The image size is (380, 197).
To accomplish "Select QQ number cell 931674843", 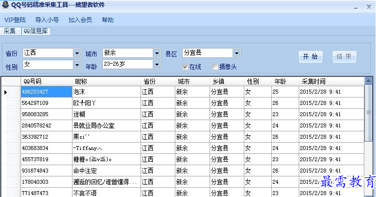I will pyautogui.click(x=47, y=171).
